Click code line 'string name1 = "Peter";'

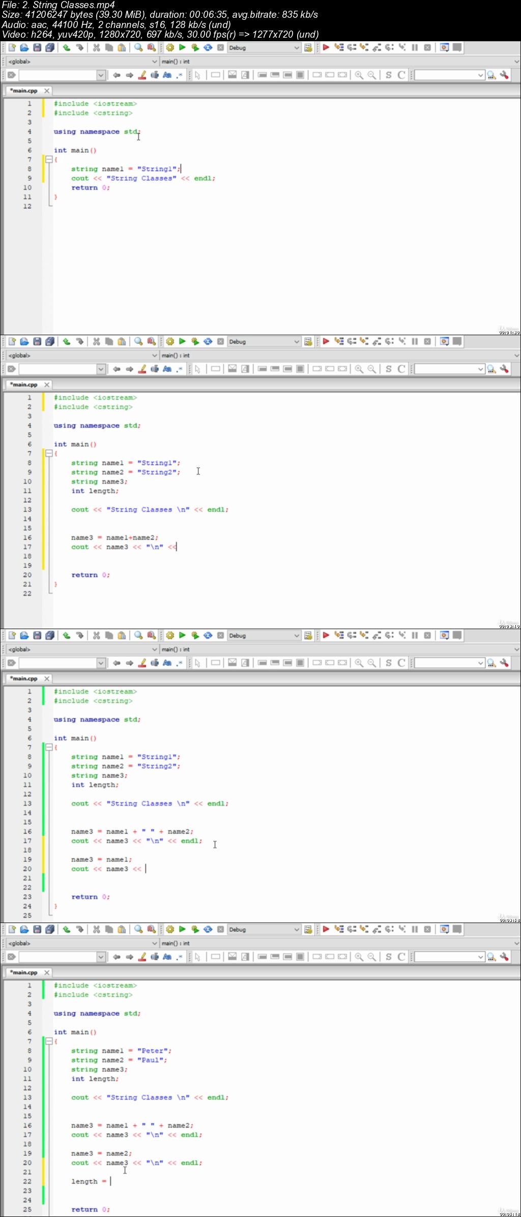121,1050
